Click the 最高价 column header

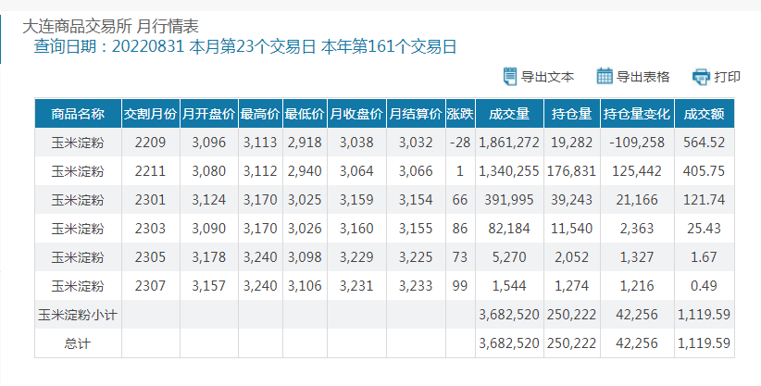[x=259, y=114]
